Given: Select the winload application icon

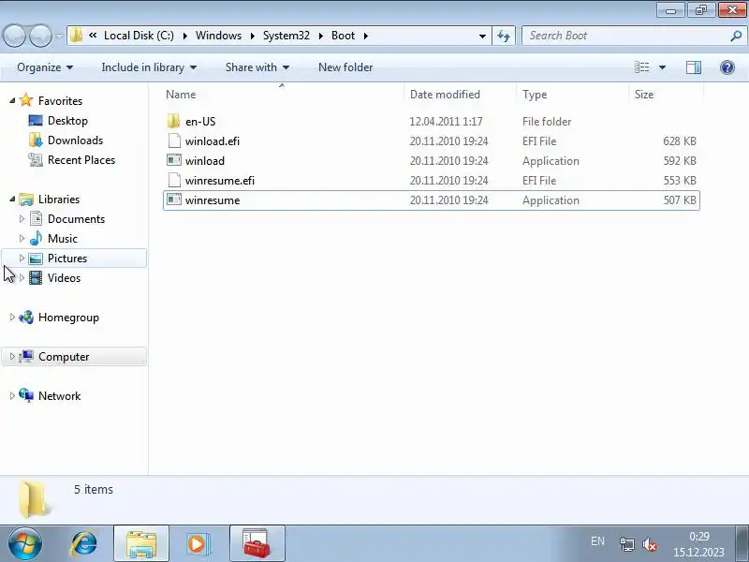Looking at the screenshot, I should coord(174,160).
